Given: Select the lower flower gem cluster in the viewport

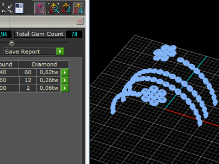Looking at the screenshot, I should pyautogui.click(x=154, y=95).
